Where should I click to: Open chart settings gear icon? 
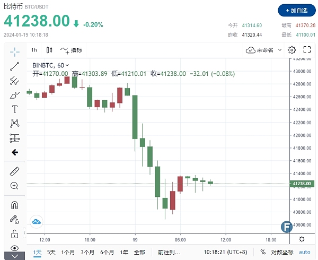[291, 50]
